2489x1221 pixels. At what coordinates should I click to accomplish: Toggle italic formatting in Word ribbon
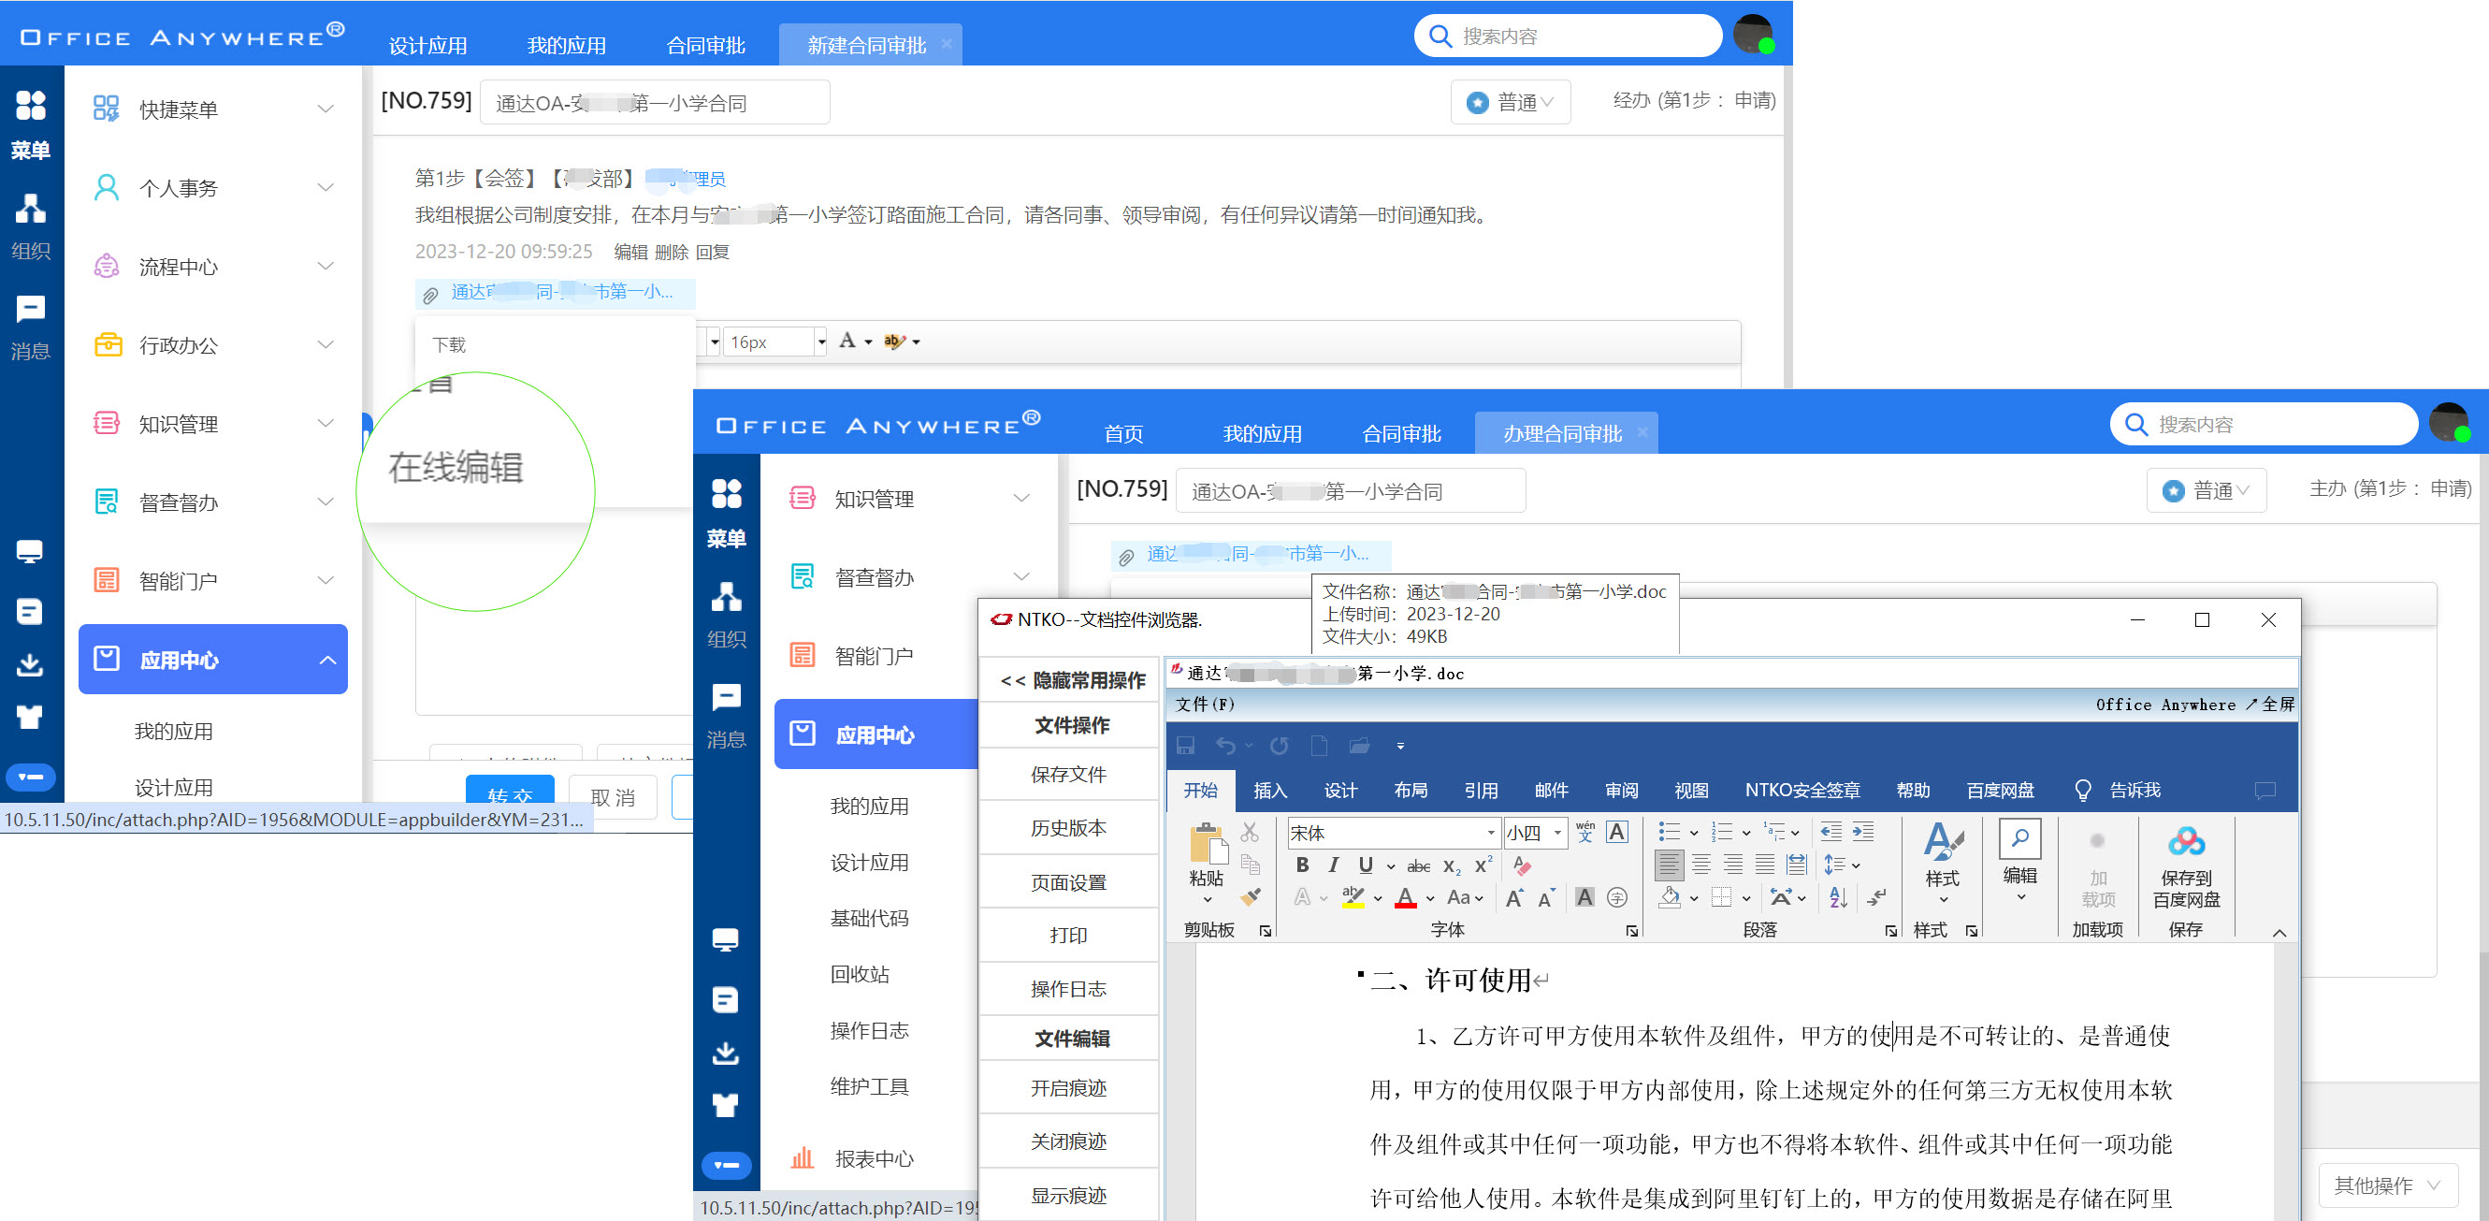1334,865
